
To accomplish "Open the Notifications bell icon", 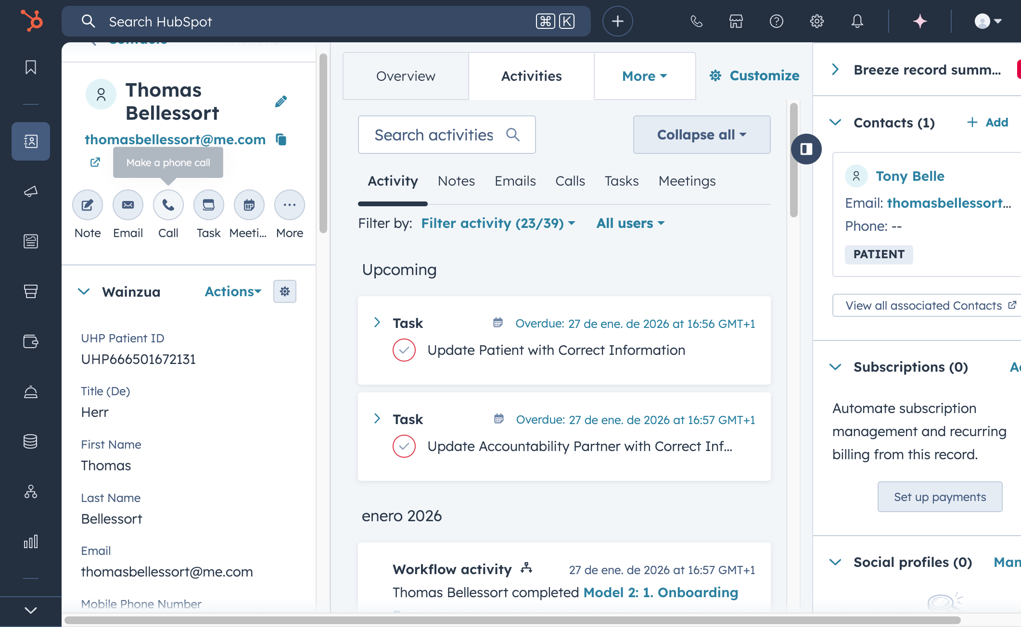I will tap(857, 21).
